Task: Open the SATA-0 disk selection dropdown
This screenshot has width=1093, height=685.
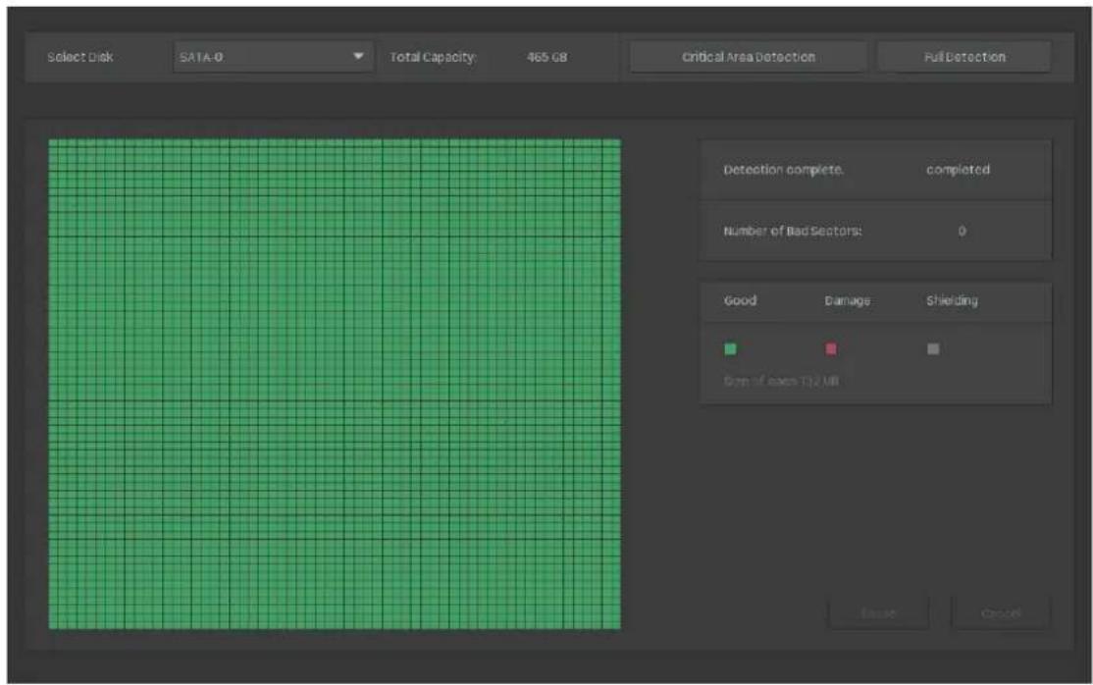Action: click(x=273, y=57)
